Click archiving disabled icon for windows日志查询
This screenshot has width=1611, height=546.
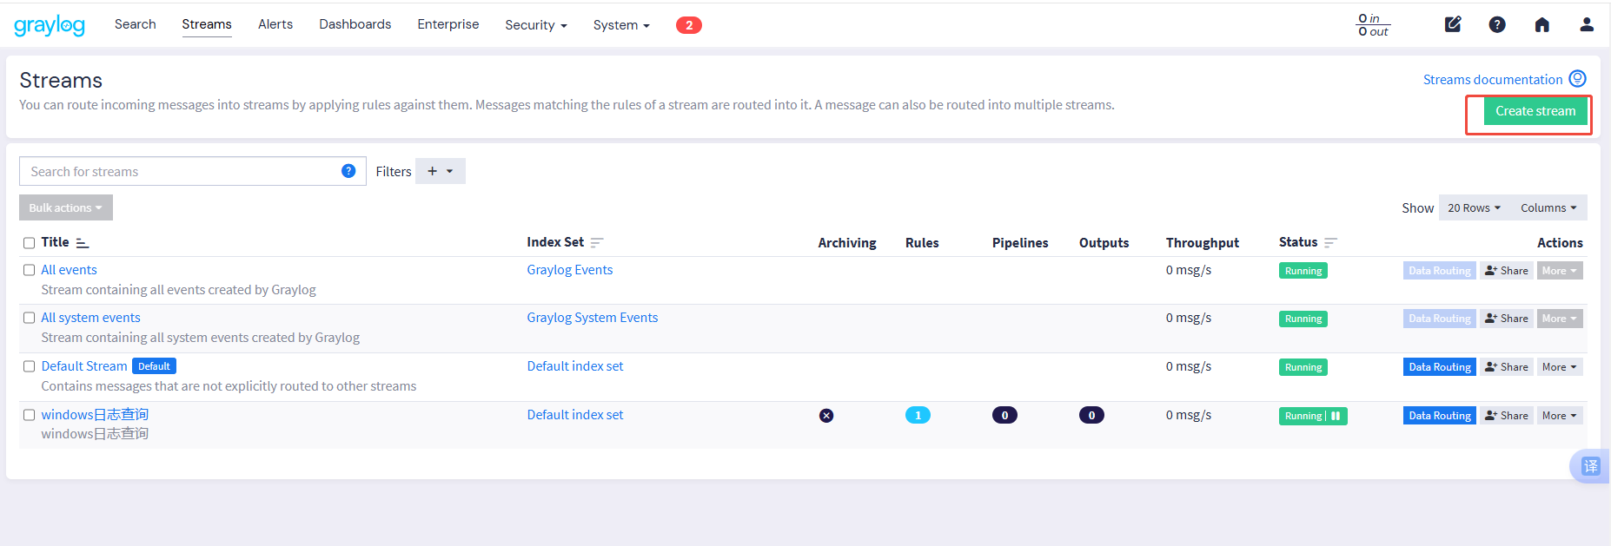(826, 416)
